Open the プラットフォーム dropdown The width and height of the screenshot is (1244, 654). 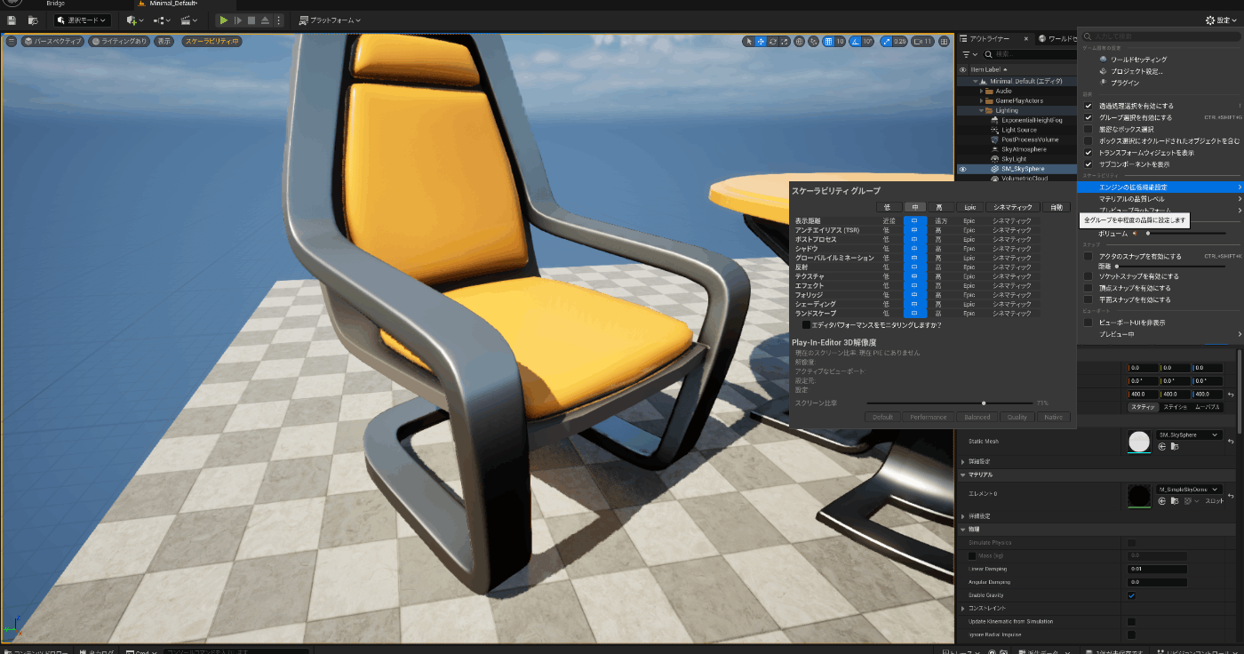pos(329,20)
